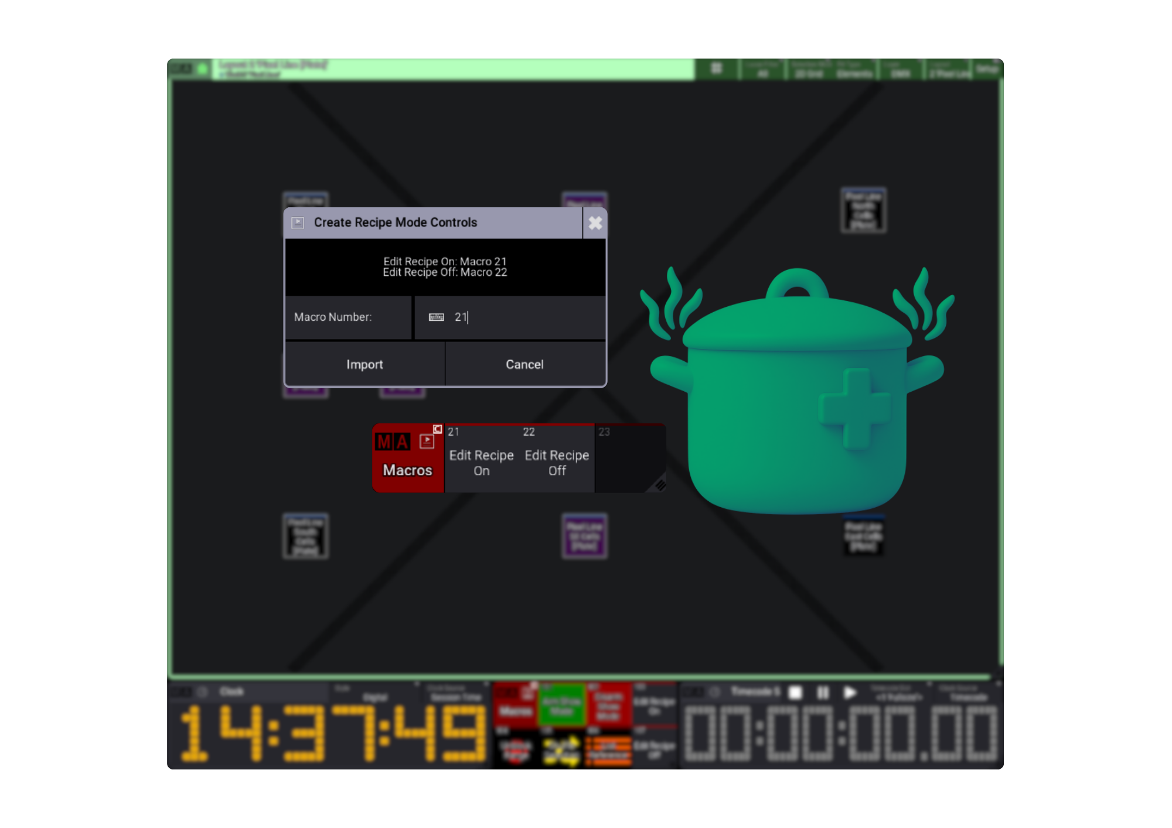Screen dimensions: 1172x828
Task: Open the on-screen keyboard icon beside 21
Action: point(437,317)
